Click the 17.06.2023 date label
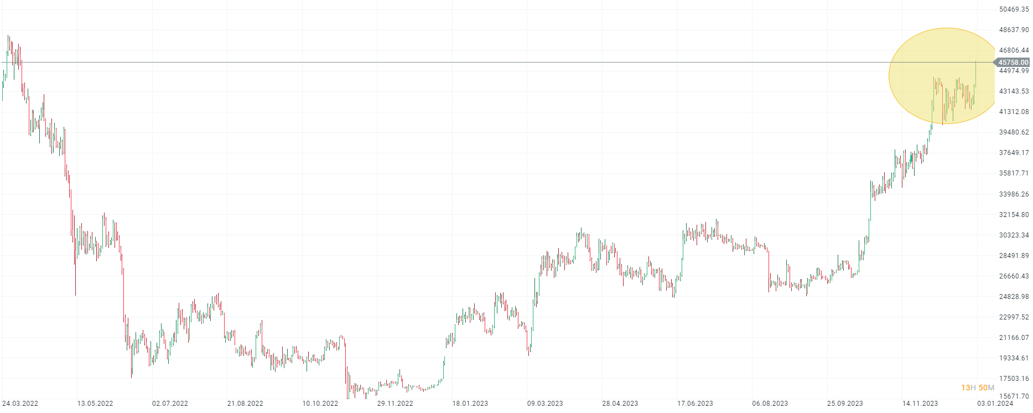 [695, 404]
